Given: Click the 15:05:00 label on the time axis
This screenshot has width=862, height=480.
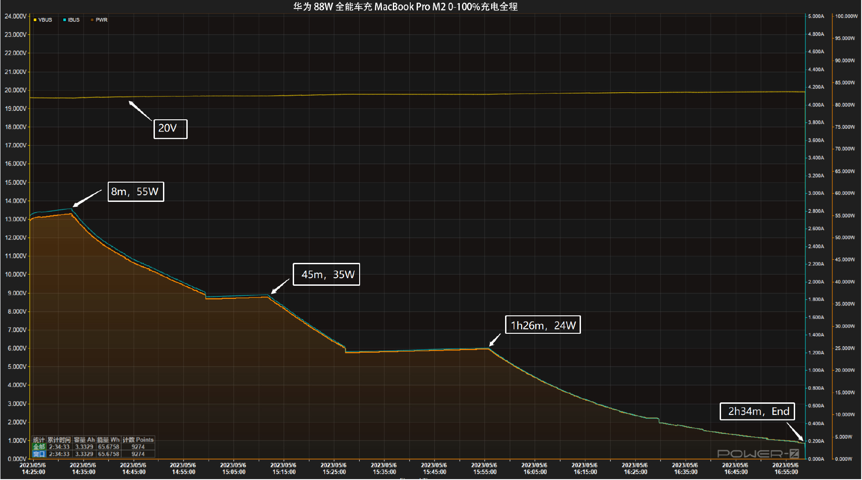Looking at the screenshot, I should (234, 472).
